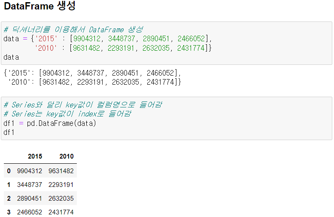Click table cell 9631482

[61, 171]
